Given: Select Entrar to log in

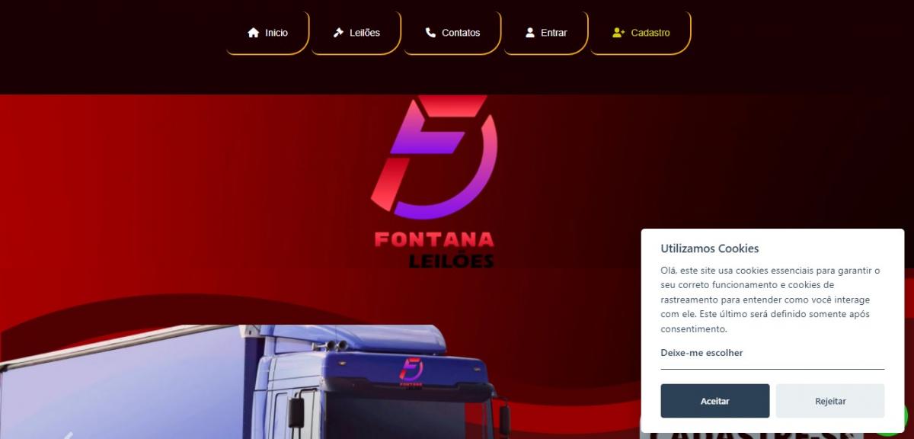Looking at the screenshot, I should coord(545,33).
